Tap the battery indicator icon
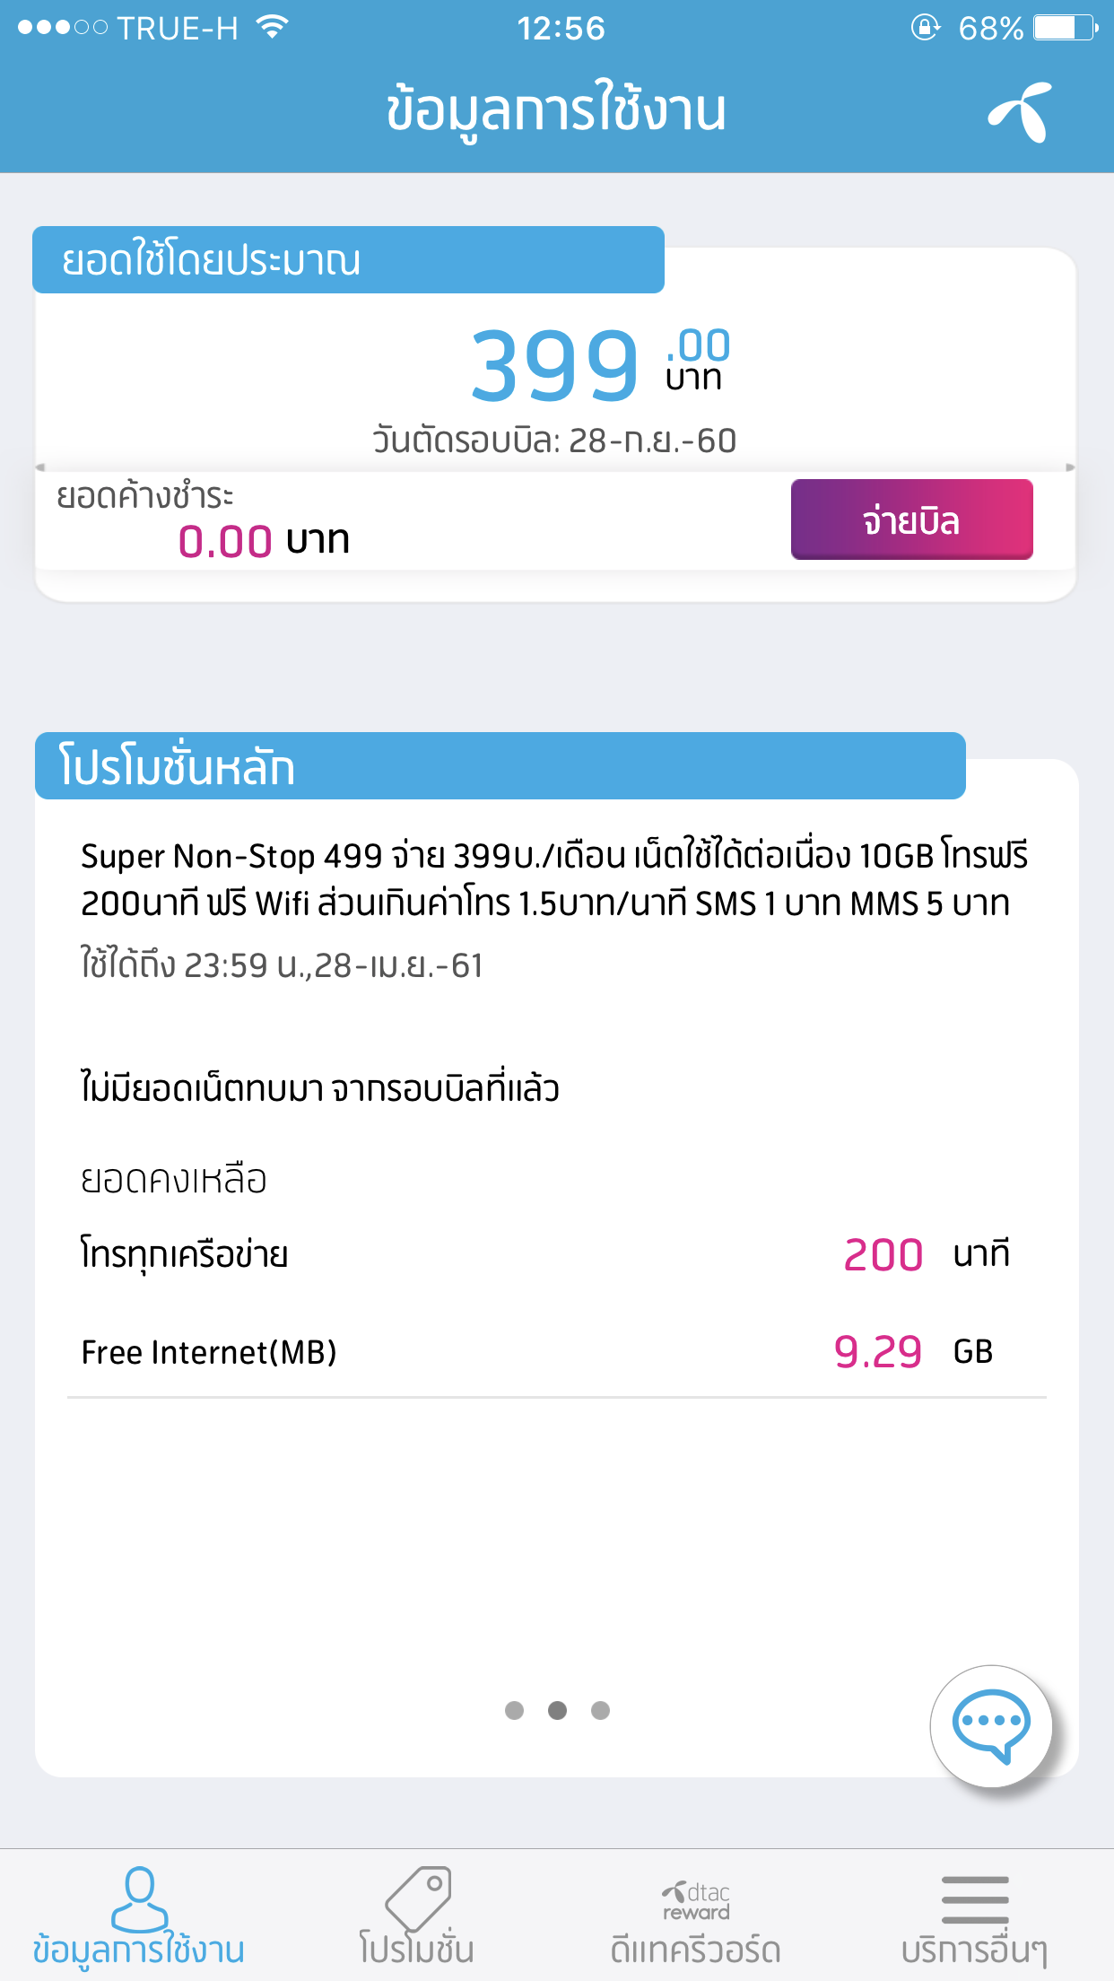 (x=1065, y=28)
